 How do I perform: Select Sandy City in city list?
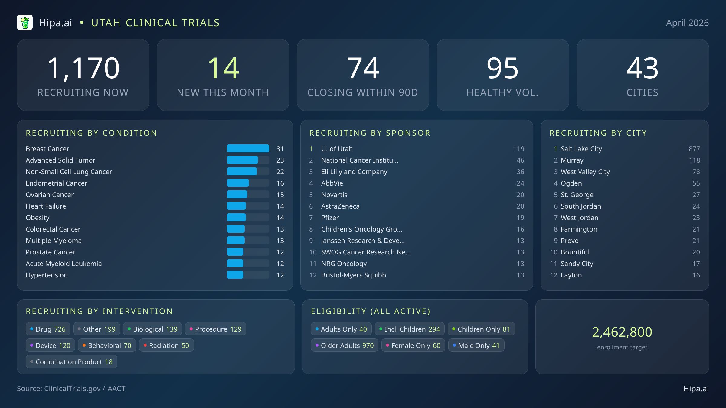[x=625, y=264]
